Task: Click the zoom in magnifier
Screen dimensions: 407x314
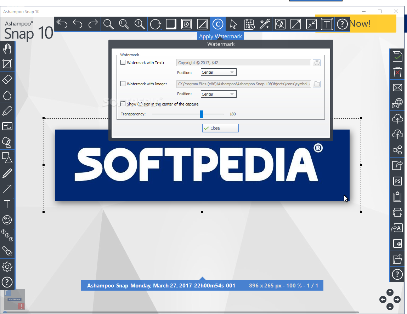Action: [140, 24]
